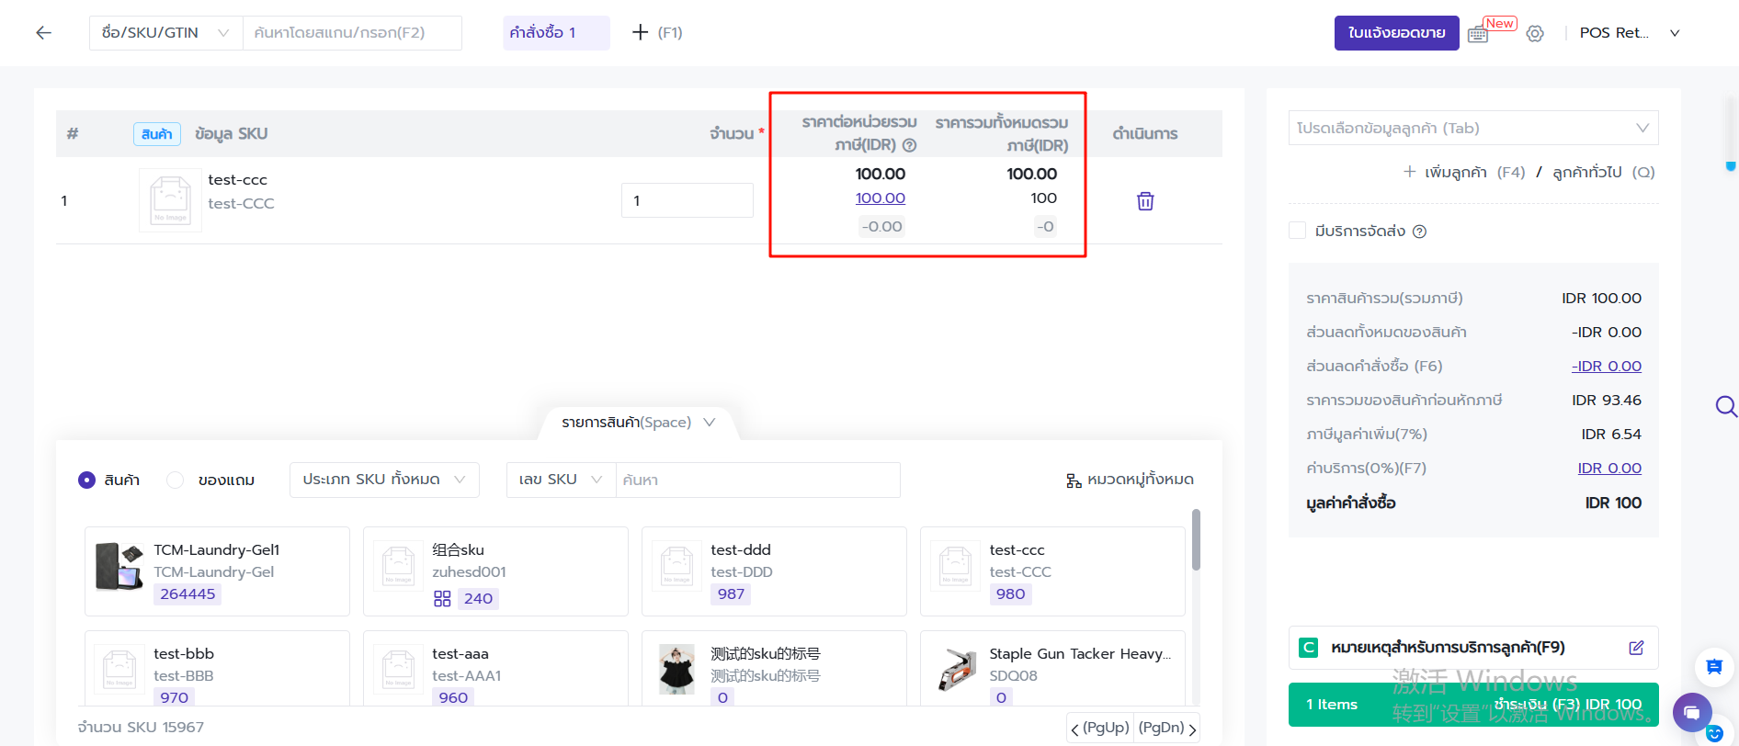The image size is (1739, 746).
Task: Click the plus icon to add order
Action: point(641,33)
